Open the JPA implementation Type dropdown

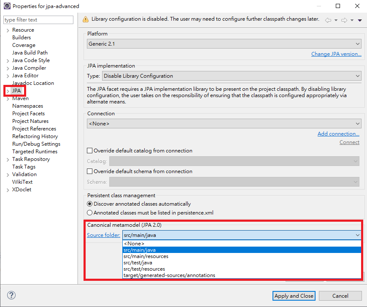click(x=232, y=76)
